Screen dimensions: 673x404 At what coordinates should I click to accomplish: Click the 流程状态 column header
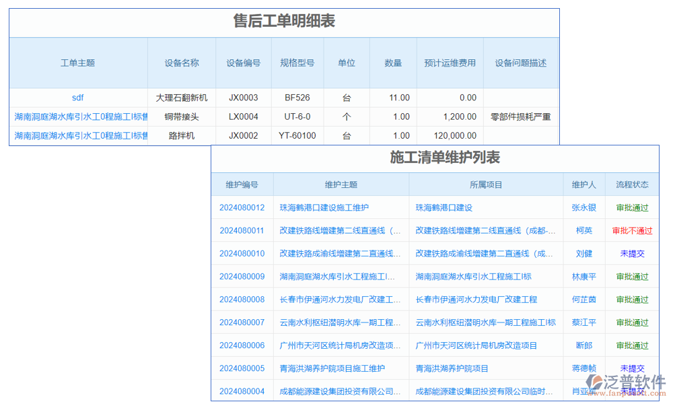633,184
